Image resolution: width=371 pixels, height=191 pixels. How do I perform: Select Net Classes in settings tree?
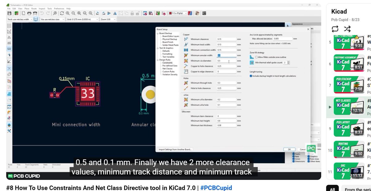click(168, 69)
